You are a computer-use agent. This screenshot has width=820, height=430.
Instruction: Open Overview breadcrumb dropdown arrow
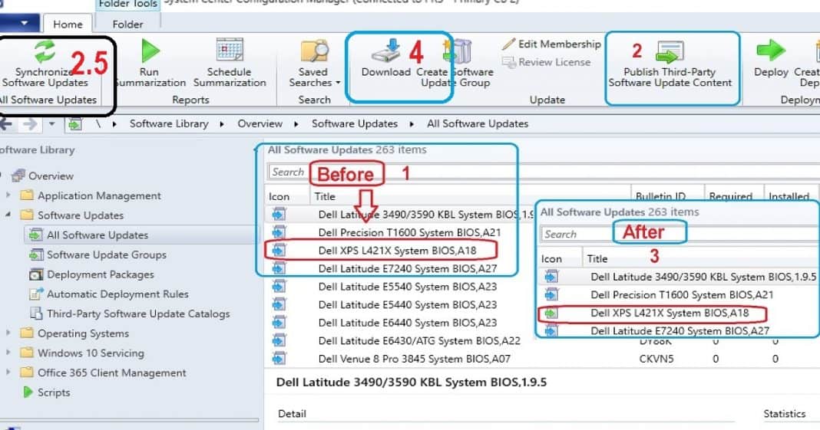click(x=296, y=124)
